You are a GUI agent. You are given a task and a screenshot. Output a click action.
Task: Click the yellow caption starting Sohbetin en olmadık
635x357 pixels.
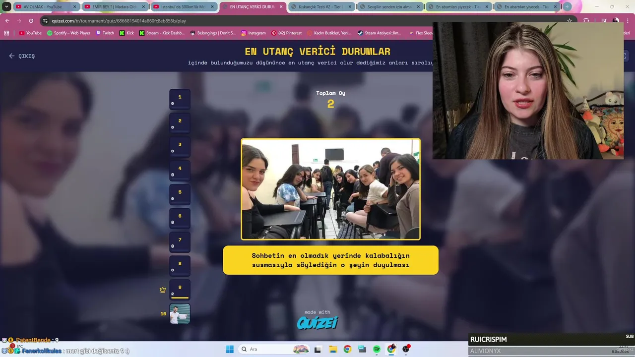click(330, 260)
